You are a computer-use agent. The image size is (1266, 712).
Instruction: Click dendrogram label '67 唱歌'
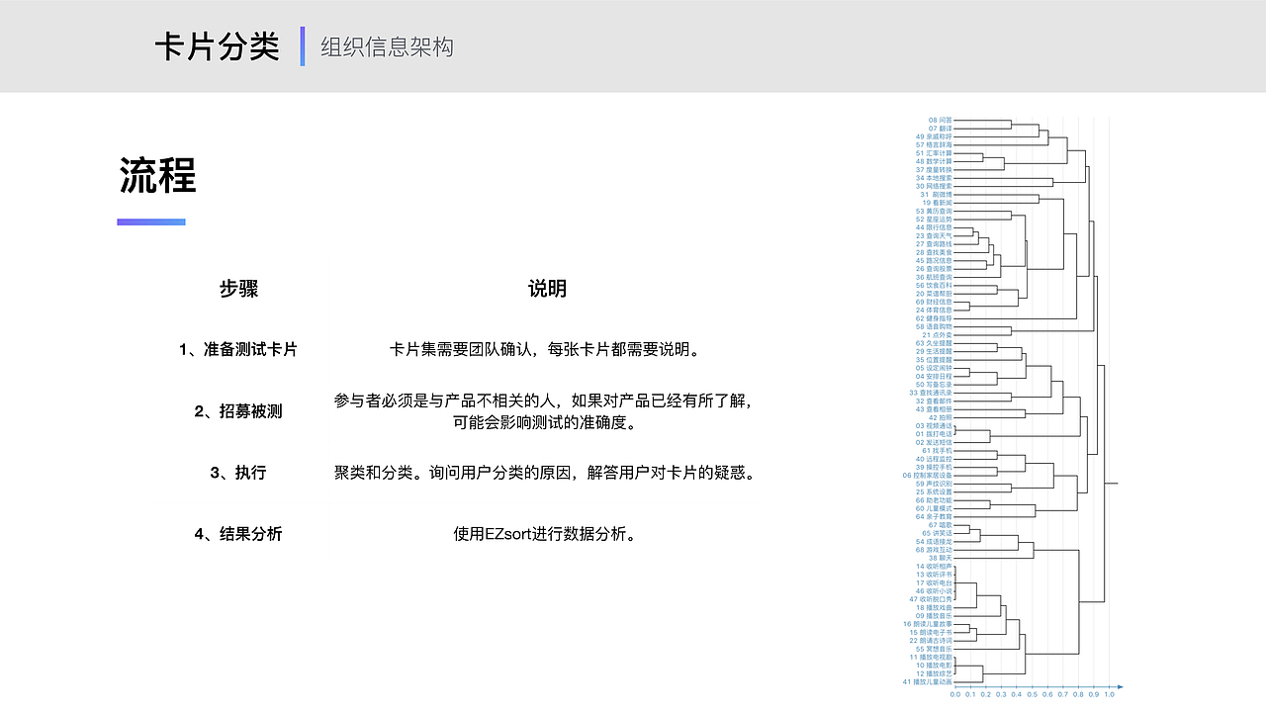[x=941, y=525]
